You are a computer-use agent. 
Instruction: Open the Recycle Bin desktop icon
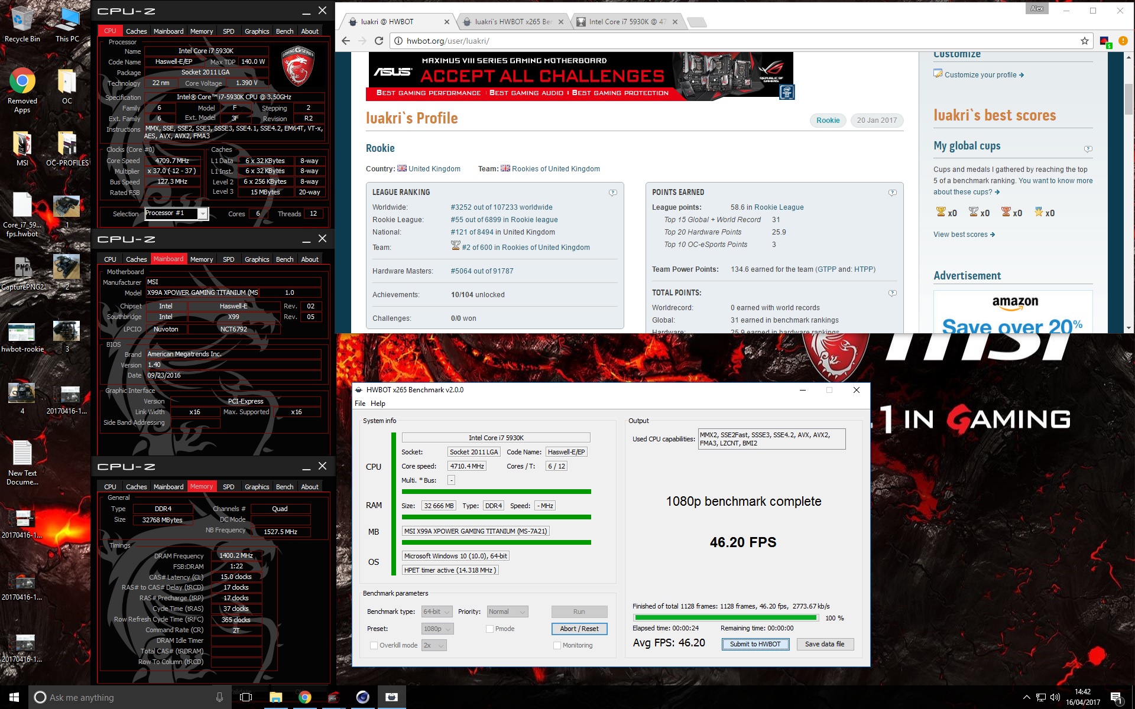tap(22, 24)
